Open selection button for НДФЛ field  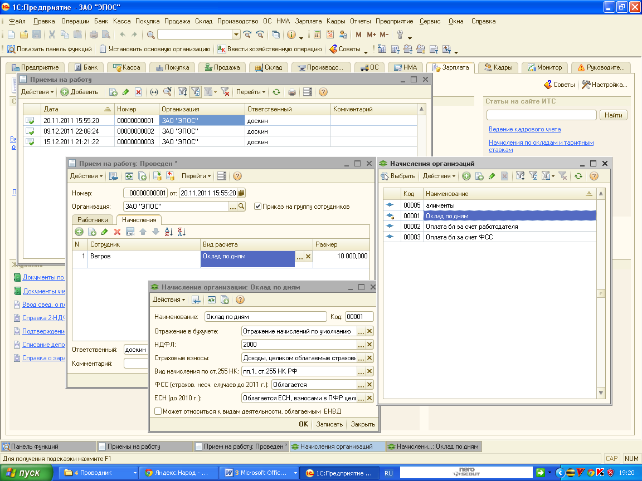[x=361, y=345]
